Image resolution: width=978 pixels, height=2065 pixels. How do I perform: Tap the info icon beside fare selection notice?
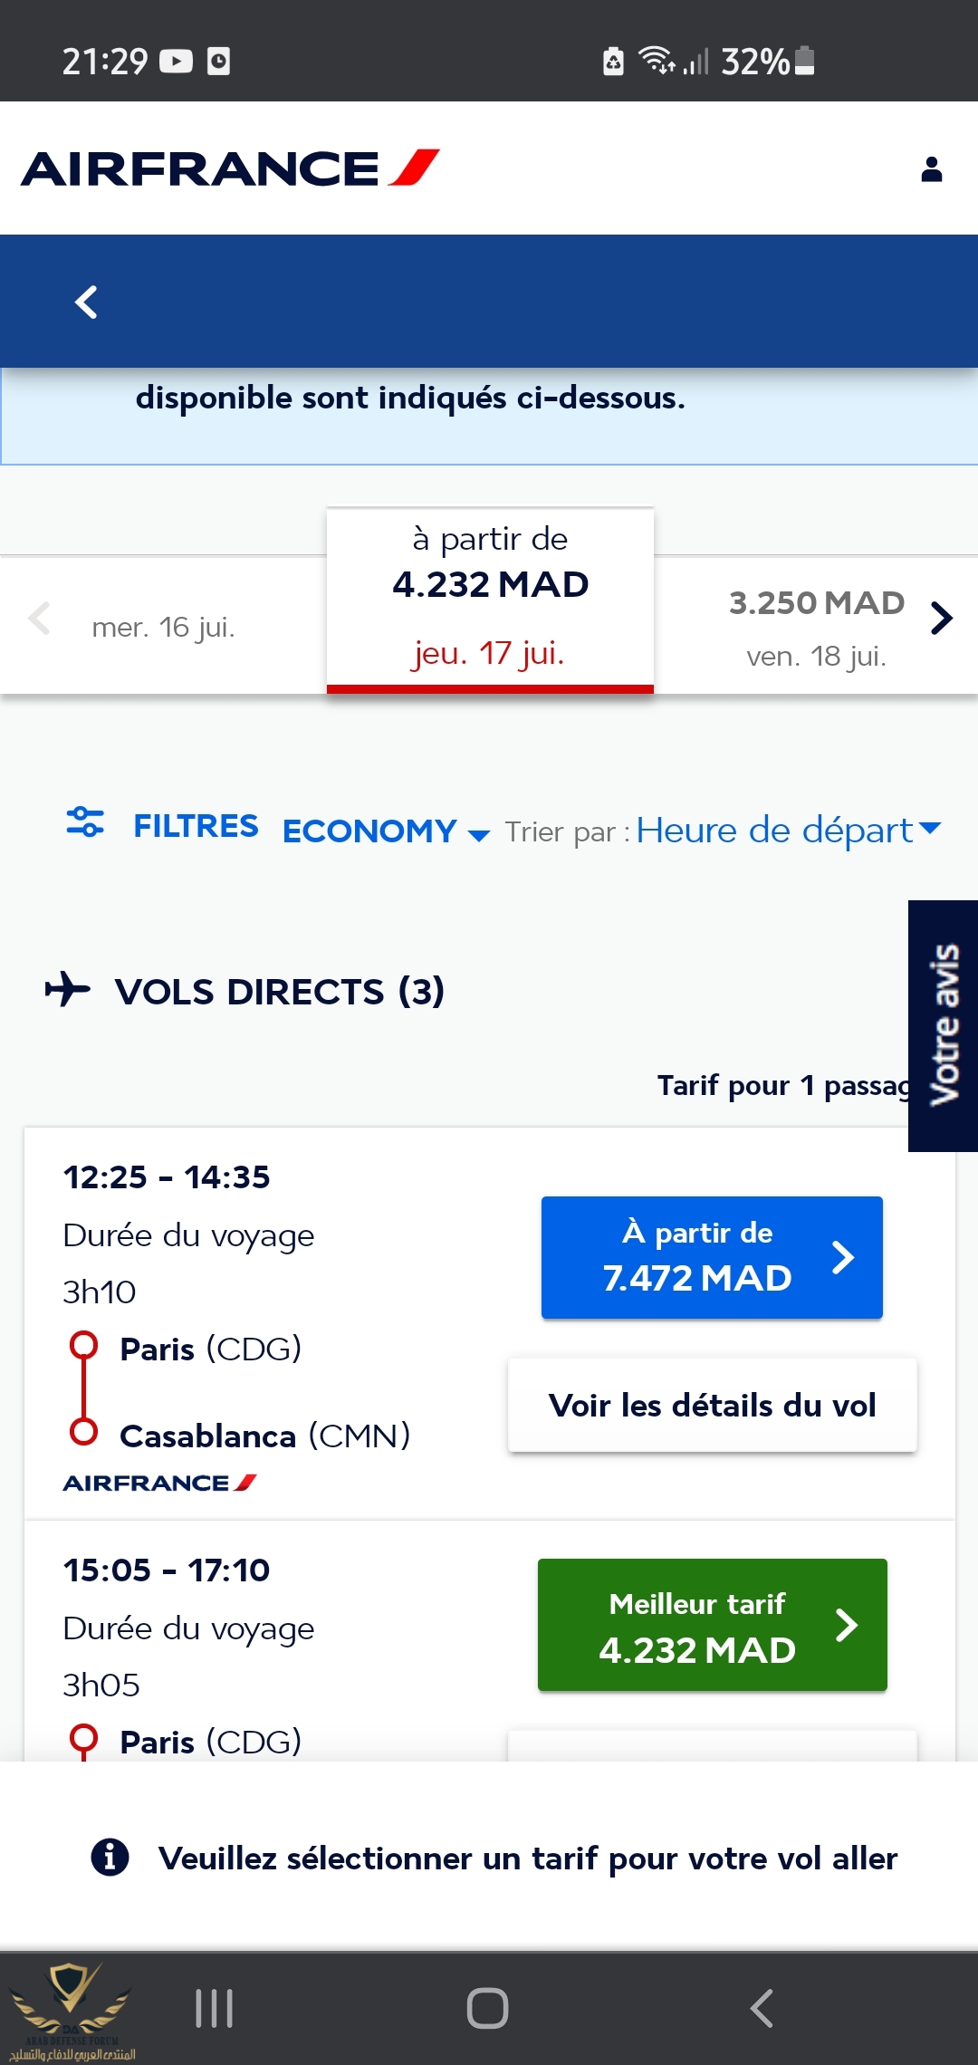[x=110, y=1858]
